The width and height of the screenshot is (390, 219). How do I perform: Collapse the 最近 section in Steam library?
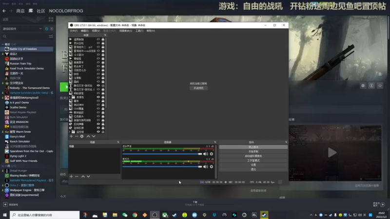point(3,44)
